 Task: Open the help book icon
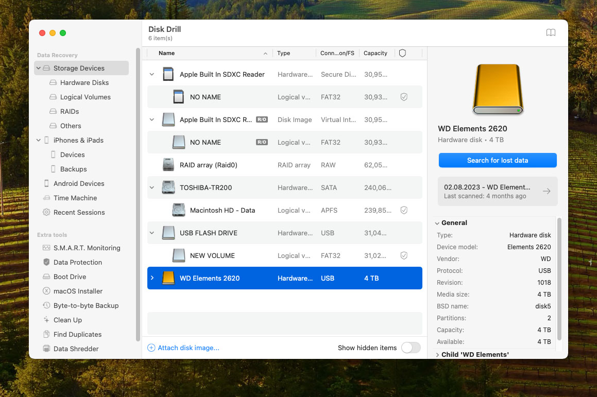point(551,33)
